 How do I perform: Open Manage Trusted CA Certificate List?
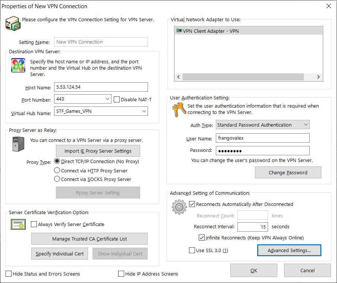89,239
